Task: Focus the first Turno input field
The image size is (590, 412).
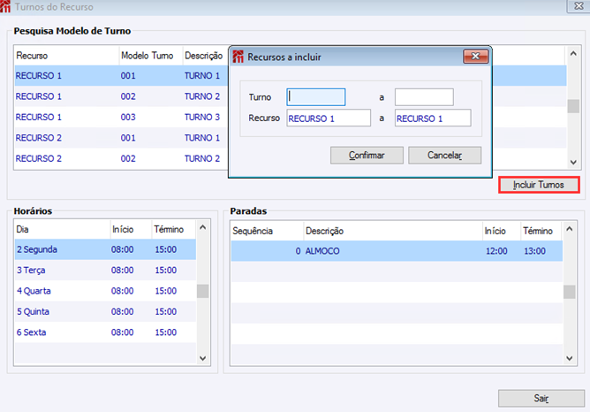Action: click(x=315, y=97)
